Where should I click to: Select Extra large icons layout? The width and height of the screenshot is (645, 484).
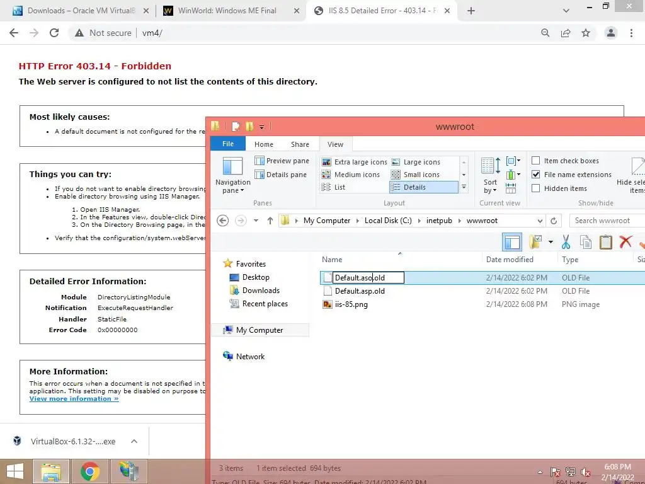coord(354,162)
